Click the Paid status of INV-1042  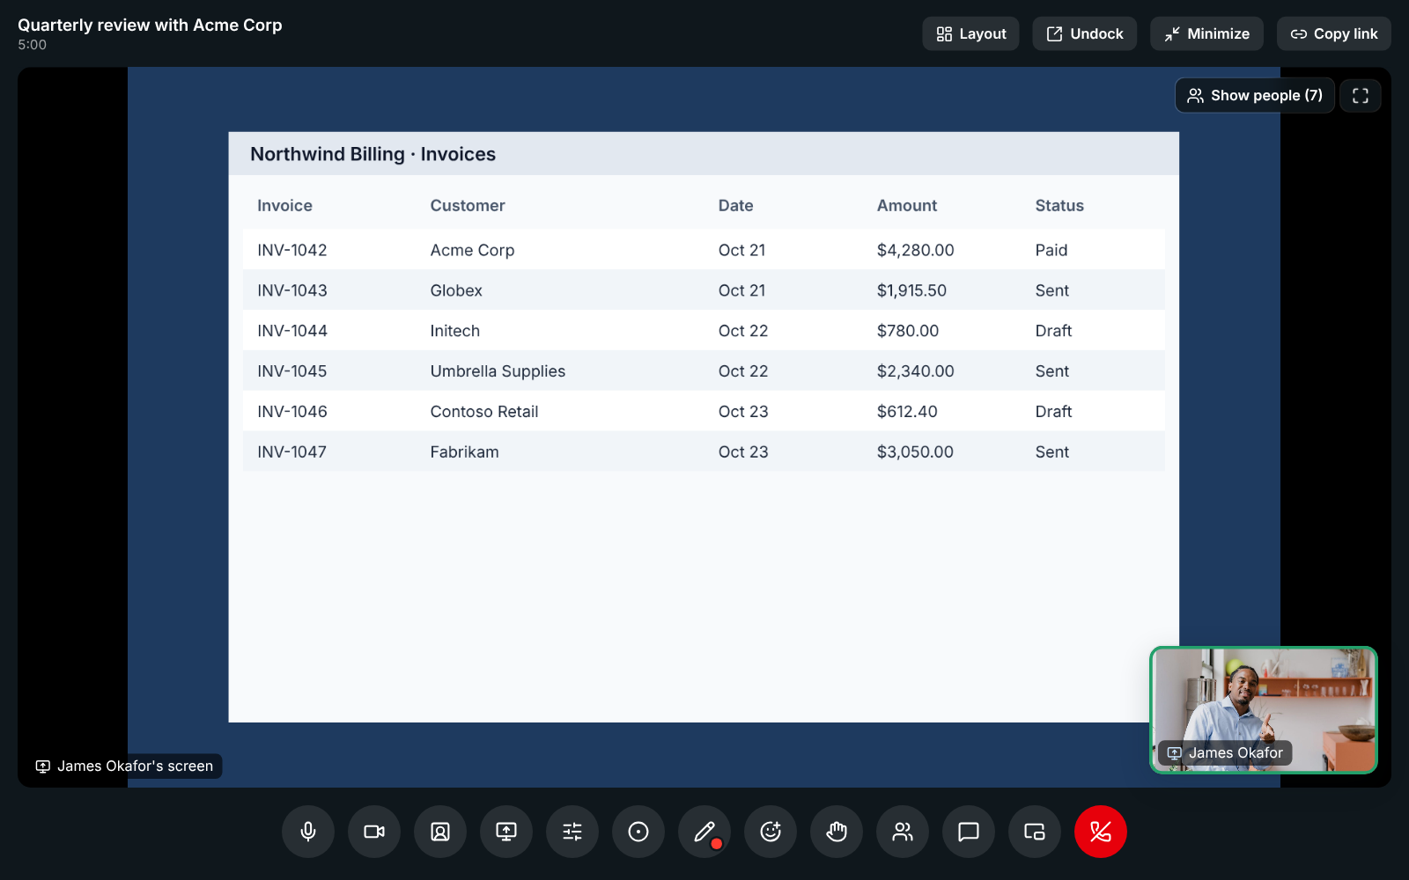pyautogui.click(x=1051, y=250)
